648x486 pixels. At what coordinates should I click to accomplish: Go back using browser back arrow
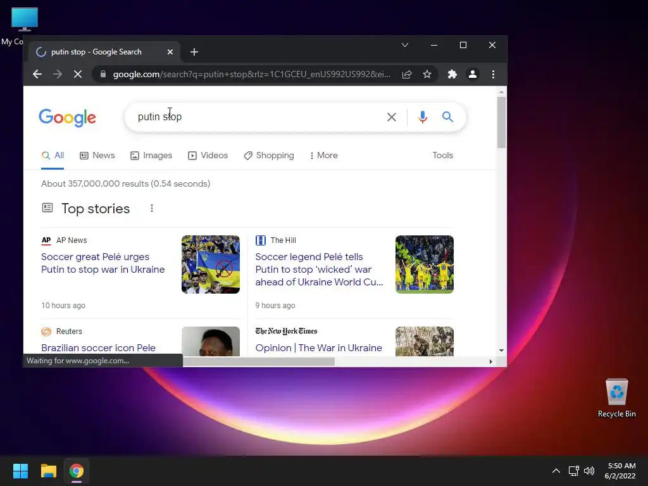pos(37,75)
